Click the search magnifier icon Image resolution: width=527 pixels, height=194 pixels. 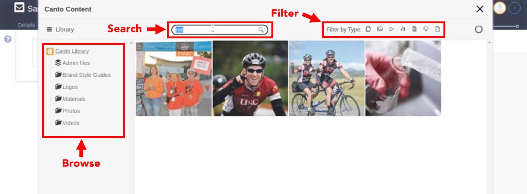click(261, 30)
